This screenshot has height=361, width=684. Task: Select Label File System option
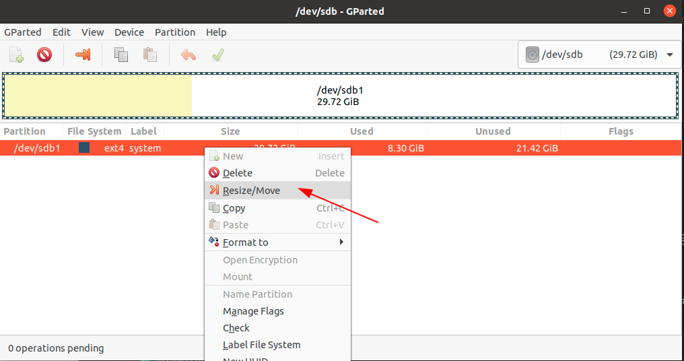261,345
